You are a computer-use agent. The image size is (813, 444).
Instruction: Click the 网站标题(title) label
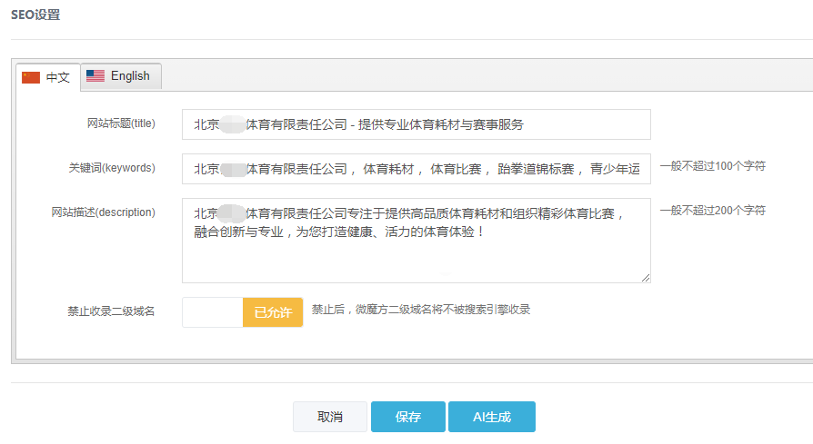[121, 123]
